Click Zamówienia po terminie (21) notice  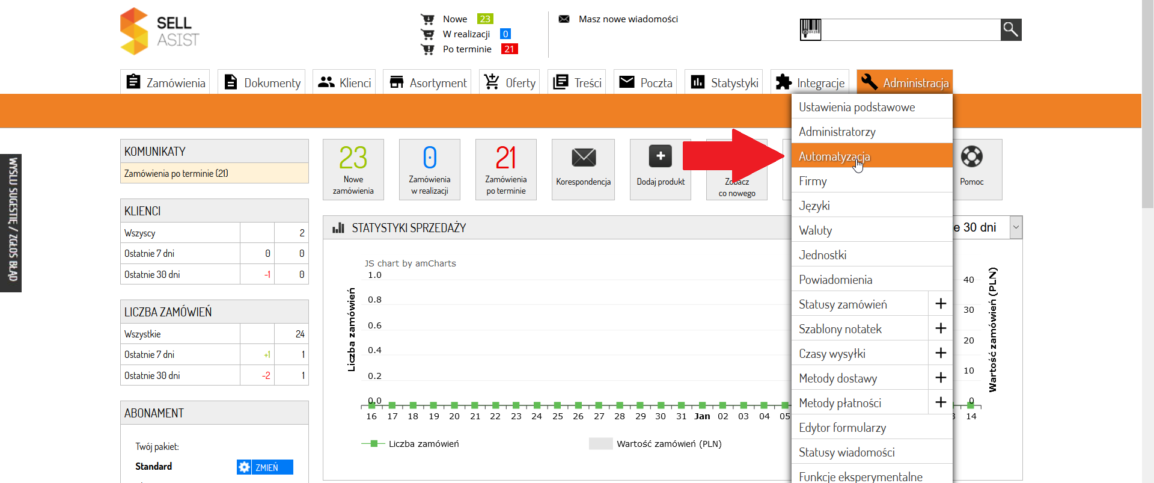pyautogui.click(x=215, y=173)
